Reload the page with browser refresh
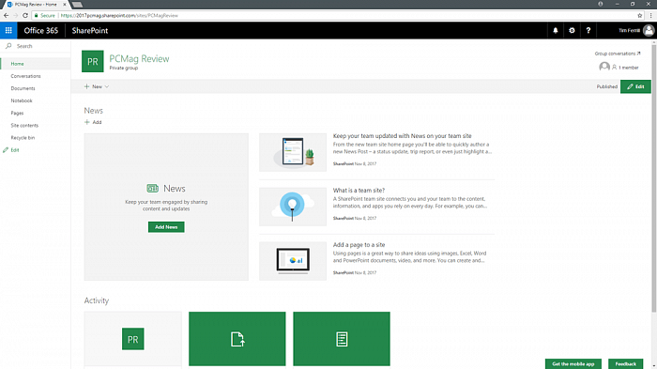Viewport: 657px width, 369px height. (x=25, y=16)
